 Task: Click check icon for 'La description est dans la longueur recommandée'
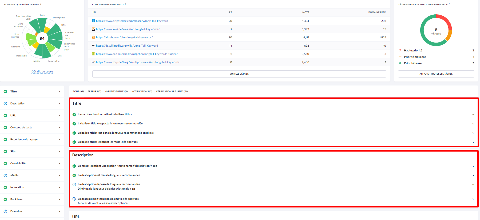pos(74,175)
